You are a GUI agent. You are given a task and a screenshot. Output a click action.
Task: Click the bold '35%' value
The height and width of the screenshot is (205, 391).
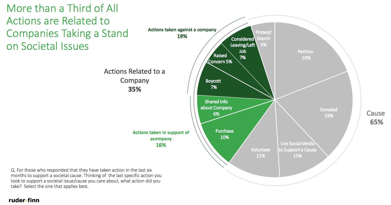coord(135,89)
